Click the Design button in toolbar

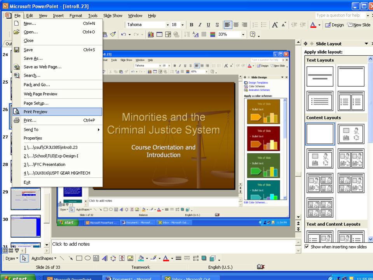[335, 25]
